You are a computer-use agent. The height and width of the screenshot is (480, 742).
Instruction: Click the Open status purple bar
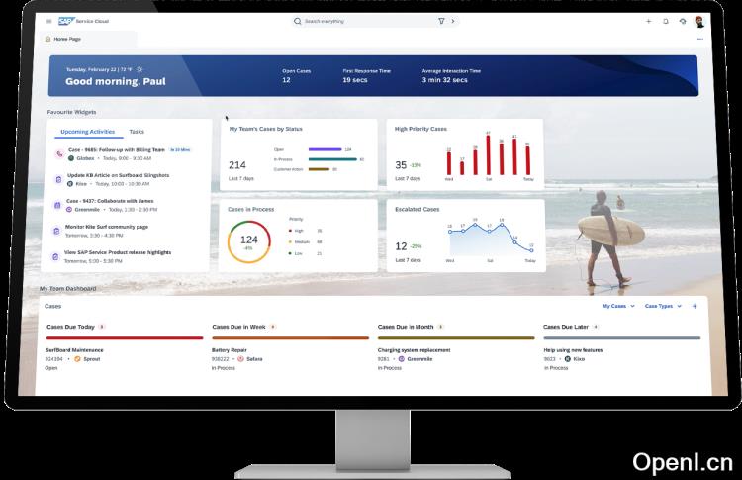(x=325, y=149)
